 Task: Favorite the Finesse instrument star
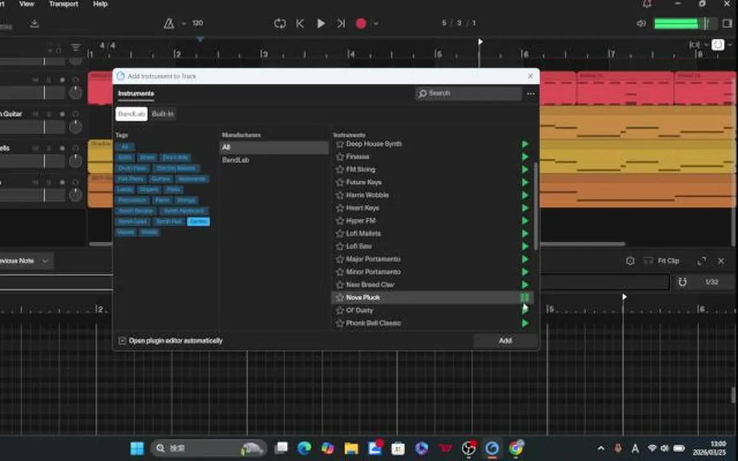click(x=340, y=157)
